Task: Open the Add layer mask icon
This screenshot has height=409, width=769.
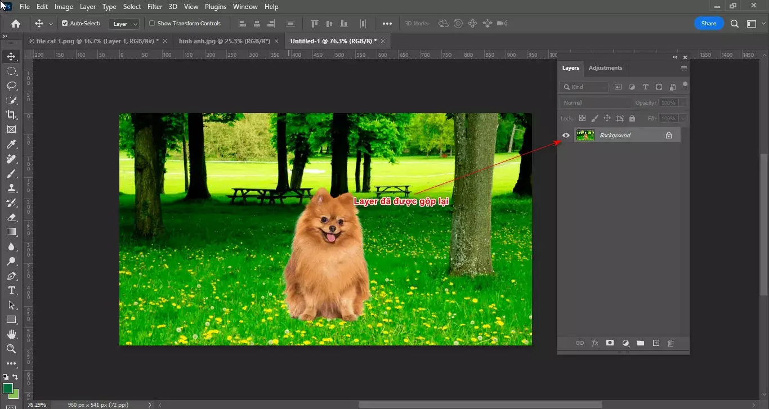Action: click(610, 343)
